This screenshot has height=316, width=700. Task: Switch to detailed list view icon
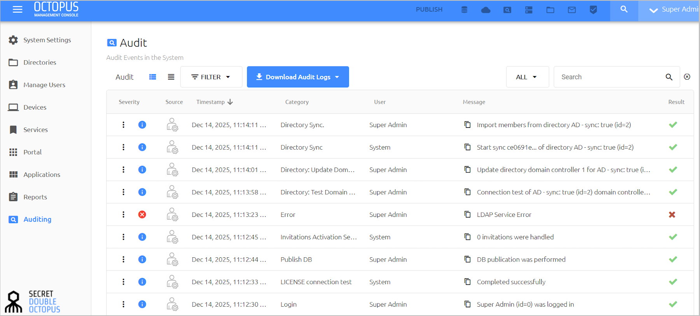152,77
